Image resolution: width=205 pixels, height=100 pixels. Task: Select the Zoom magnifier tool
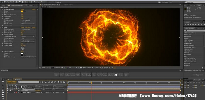(x=8, y=2)
